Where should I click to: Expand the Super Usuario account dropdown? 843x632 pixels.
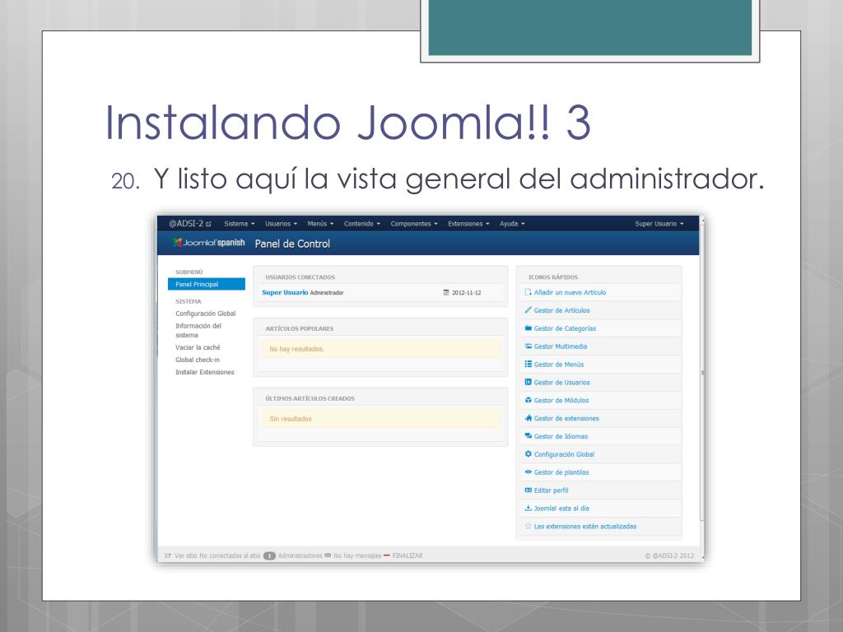tap(659, 224)
